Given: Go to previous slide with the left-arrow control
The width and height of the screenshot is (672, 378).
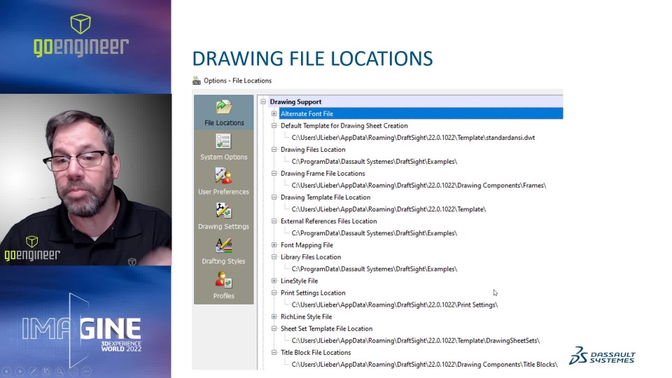Looking at the screenshot, I should point(7,371).
